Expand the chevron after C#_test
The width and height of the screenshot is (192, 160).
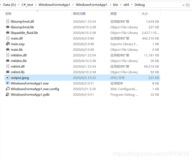36,5
